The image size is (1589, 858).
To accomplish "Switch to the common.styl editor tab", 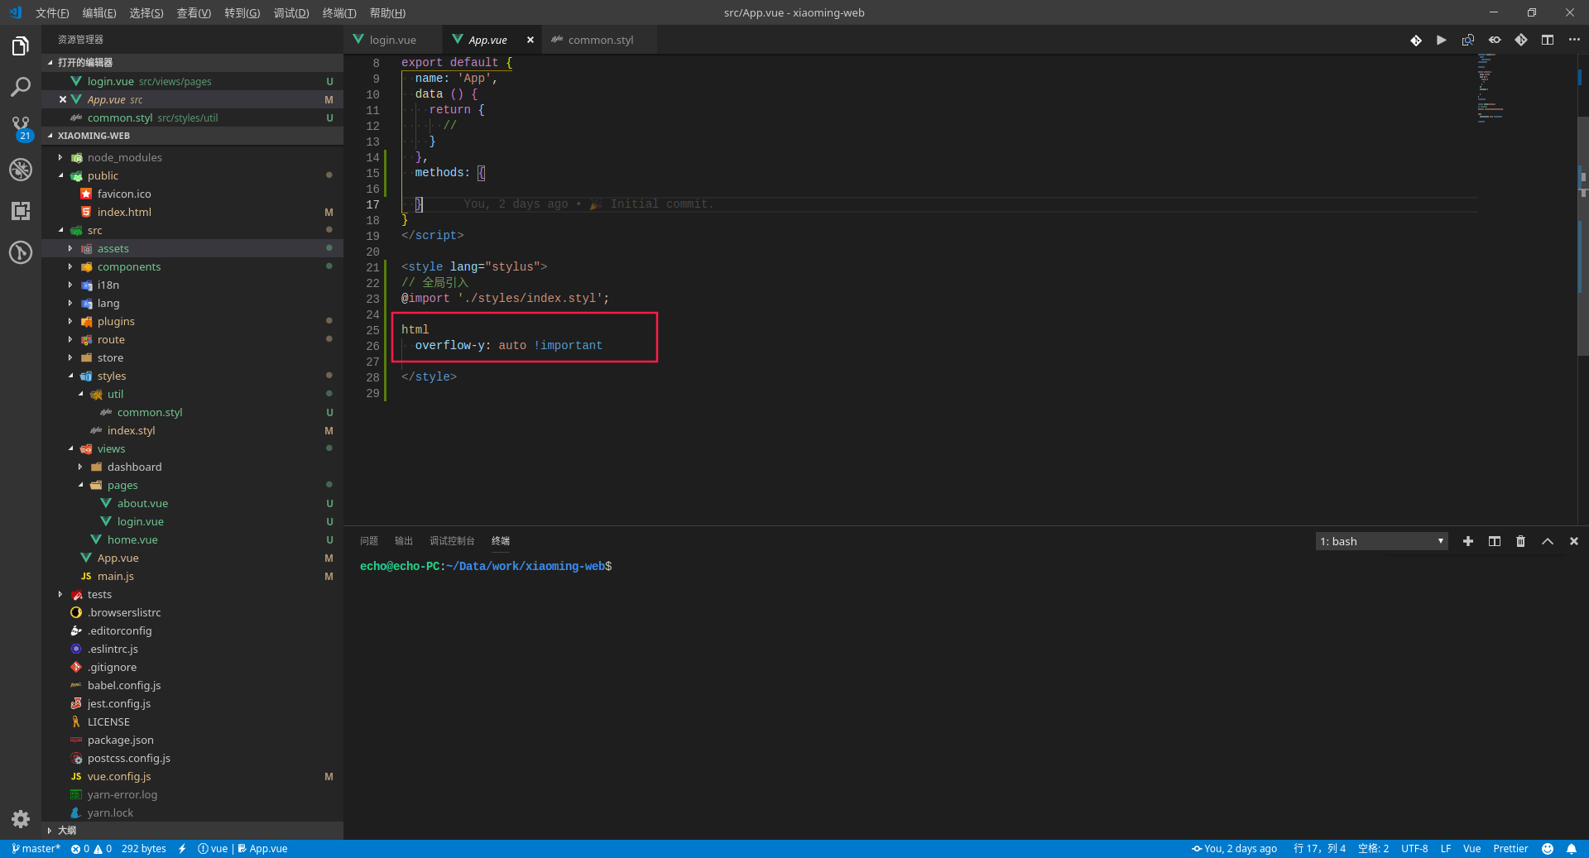I will pos(600,40).
